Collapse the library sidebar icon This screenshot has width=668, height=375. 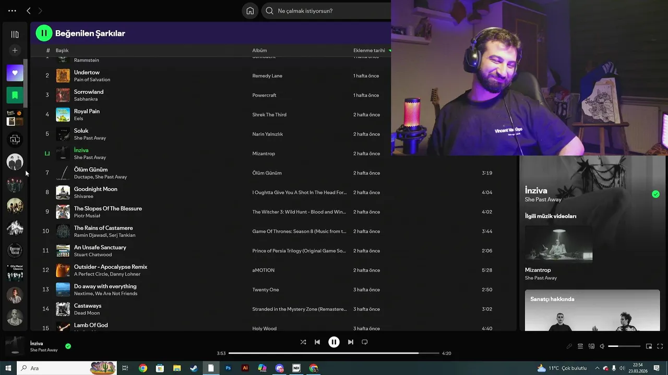coord(15,34)
